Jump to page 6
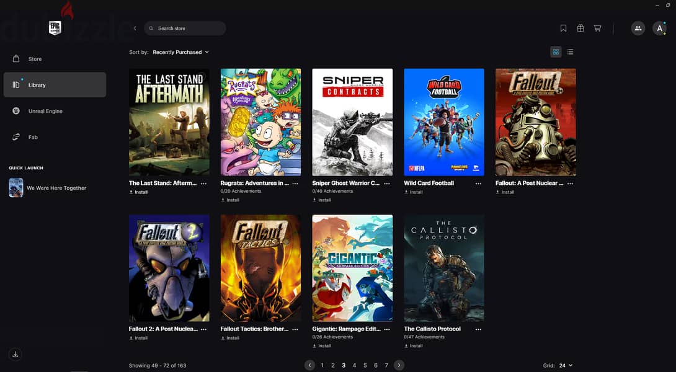676x372 pixels. pos(375,365)
